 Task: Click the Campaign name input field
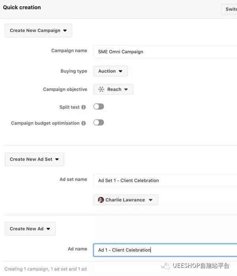click(166, 52)
